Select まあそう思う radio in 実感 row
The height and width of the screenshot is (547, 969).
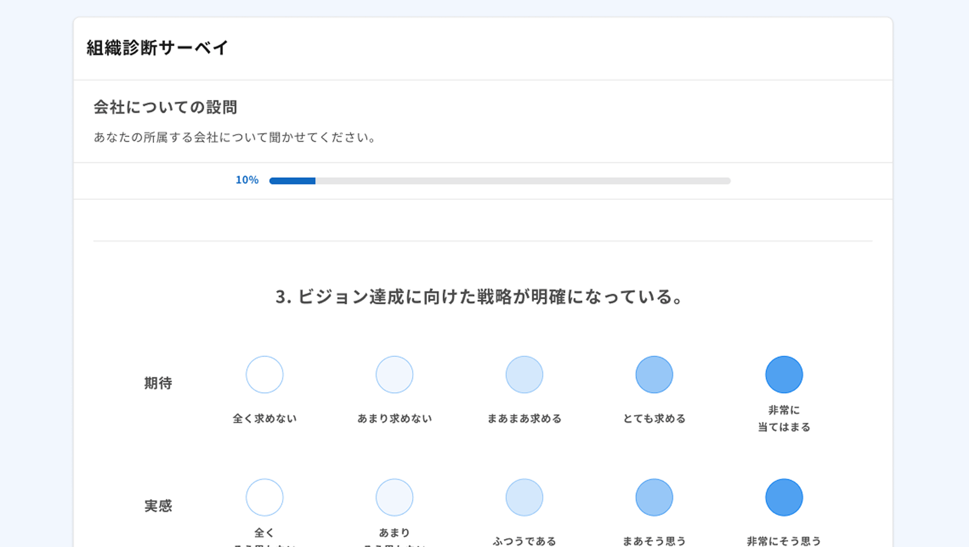coord(654,497)
